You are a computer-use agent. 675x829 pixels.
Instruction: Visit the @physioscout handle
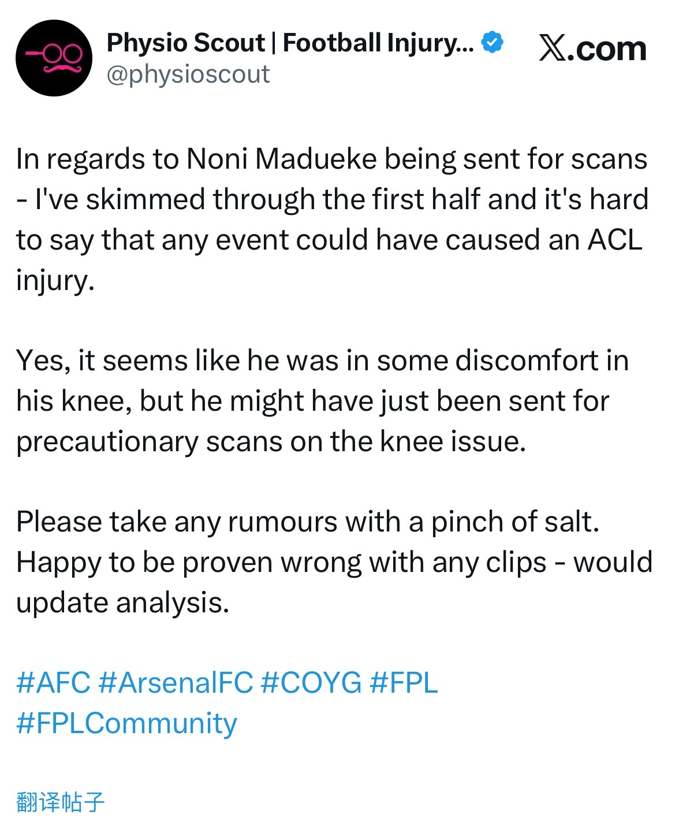point(188,75)
